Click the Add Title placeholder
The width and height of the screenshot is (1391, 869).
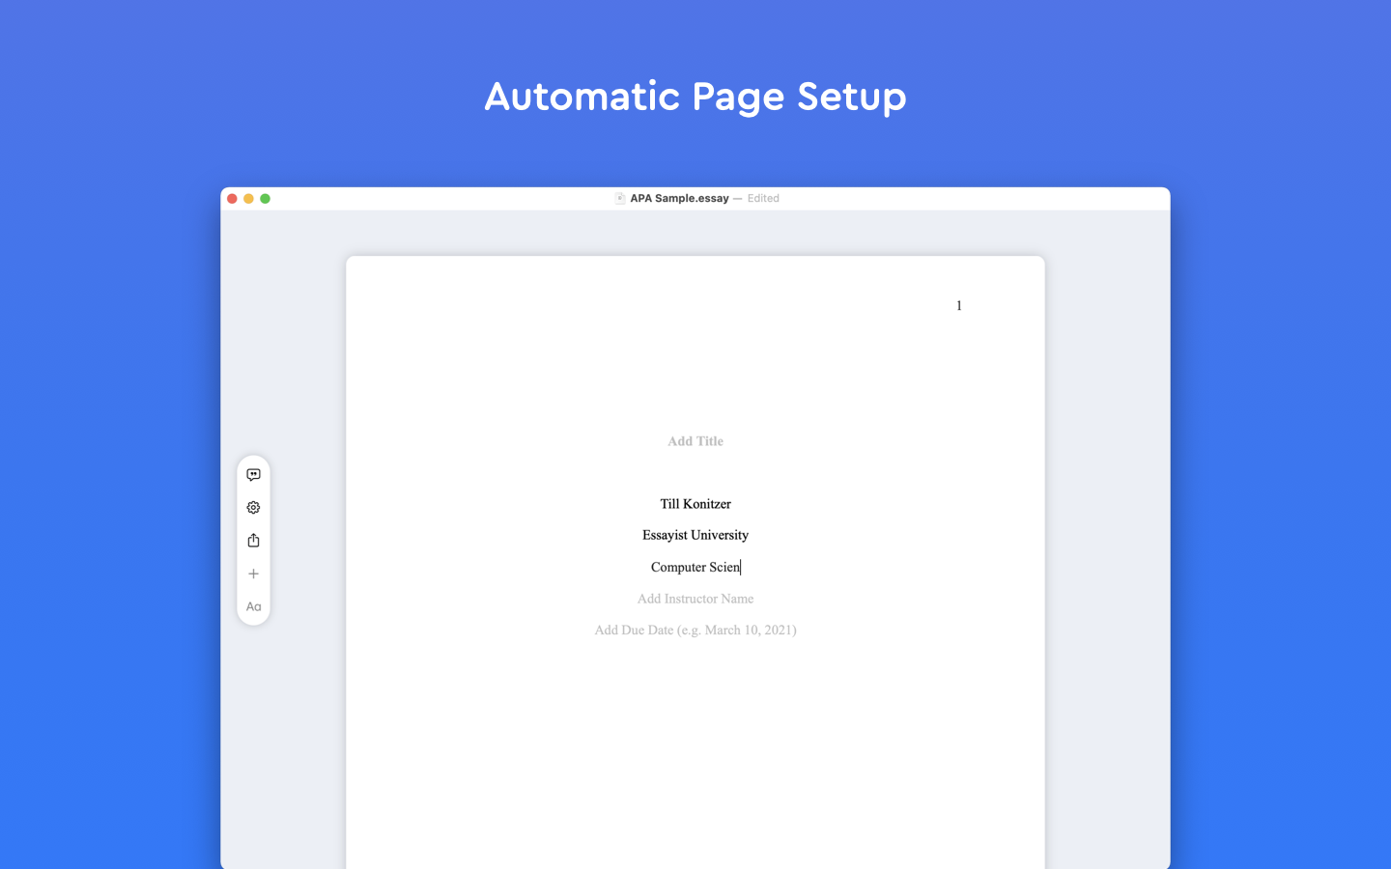pyautogui.click(x=695, y=441)
